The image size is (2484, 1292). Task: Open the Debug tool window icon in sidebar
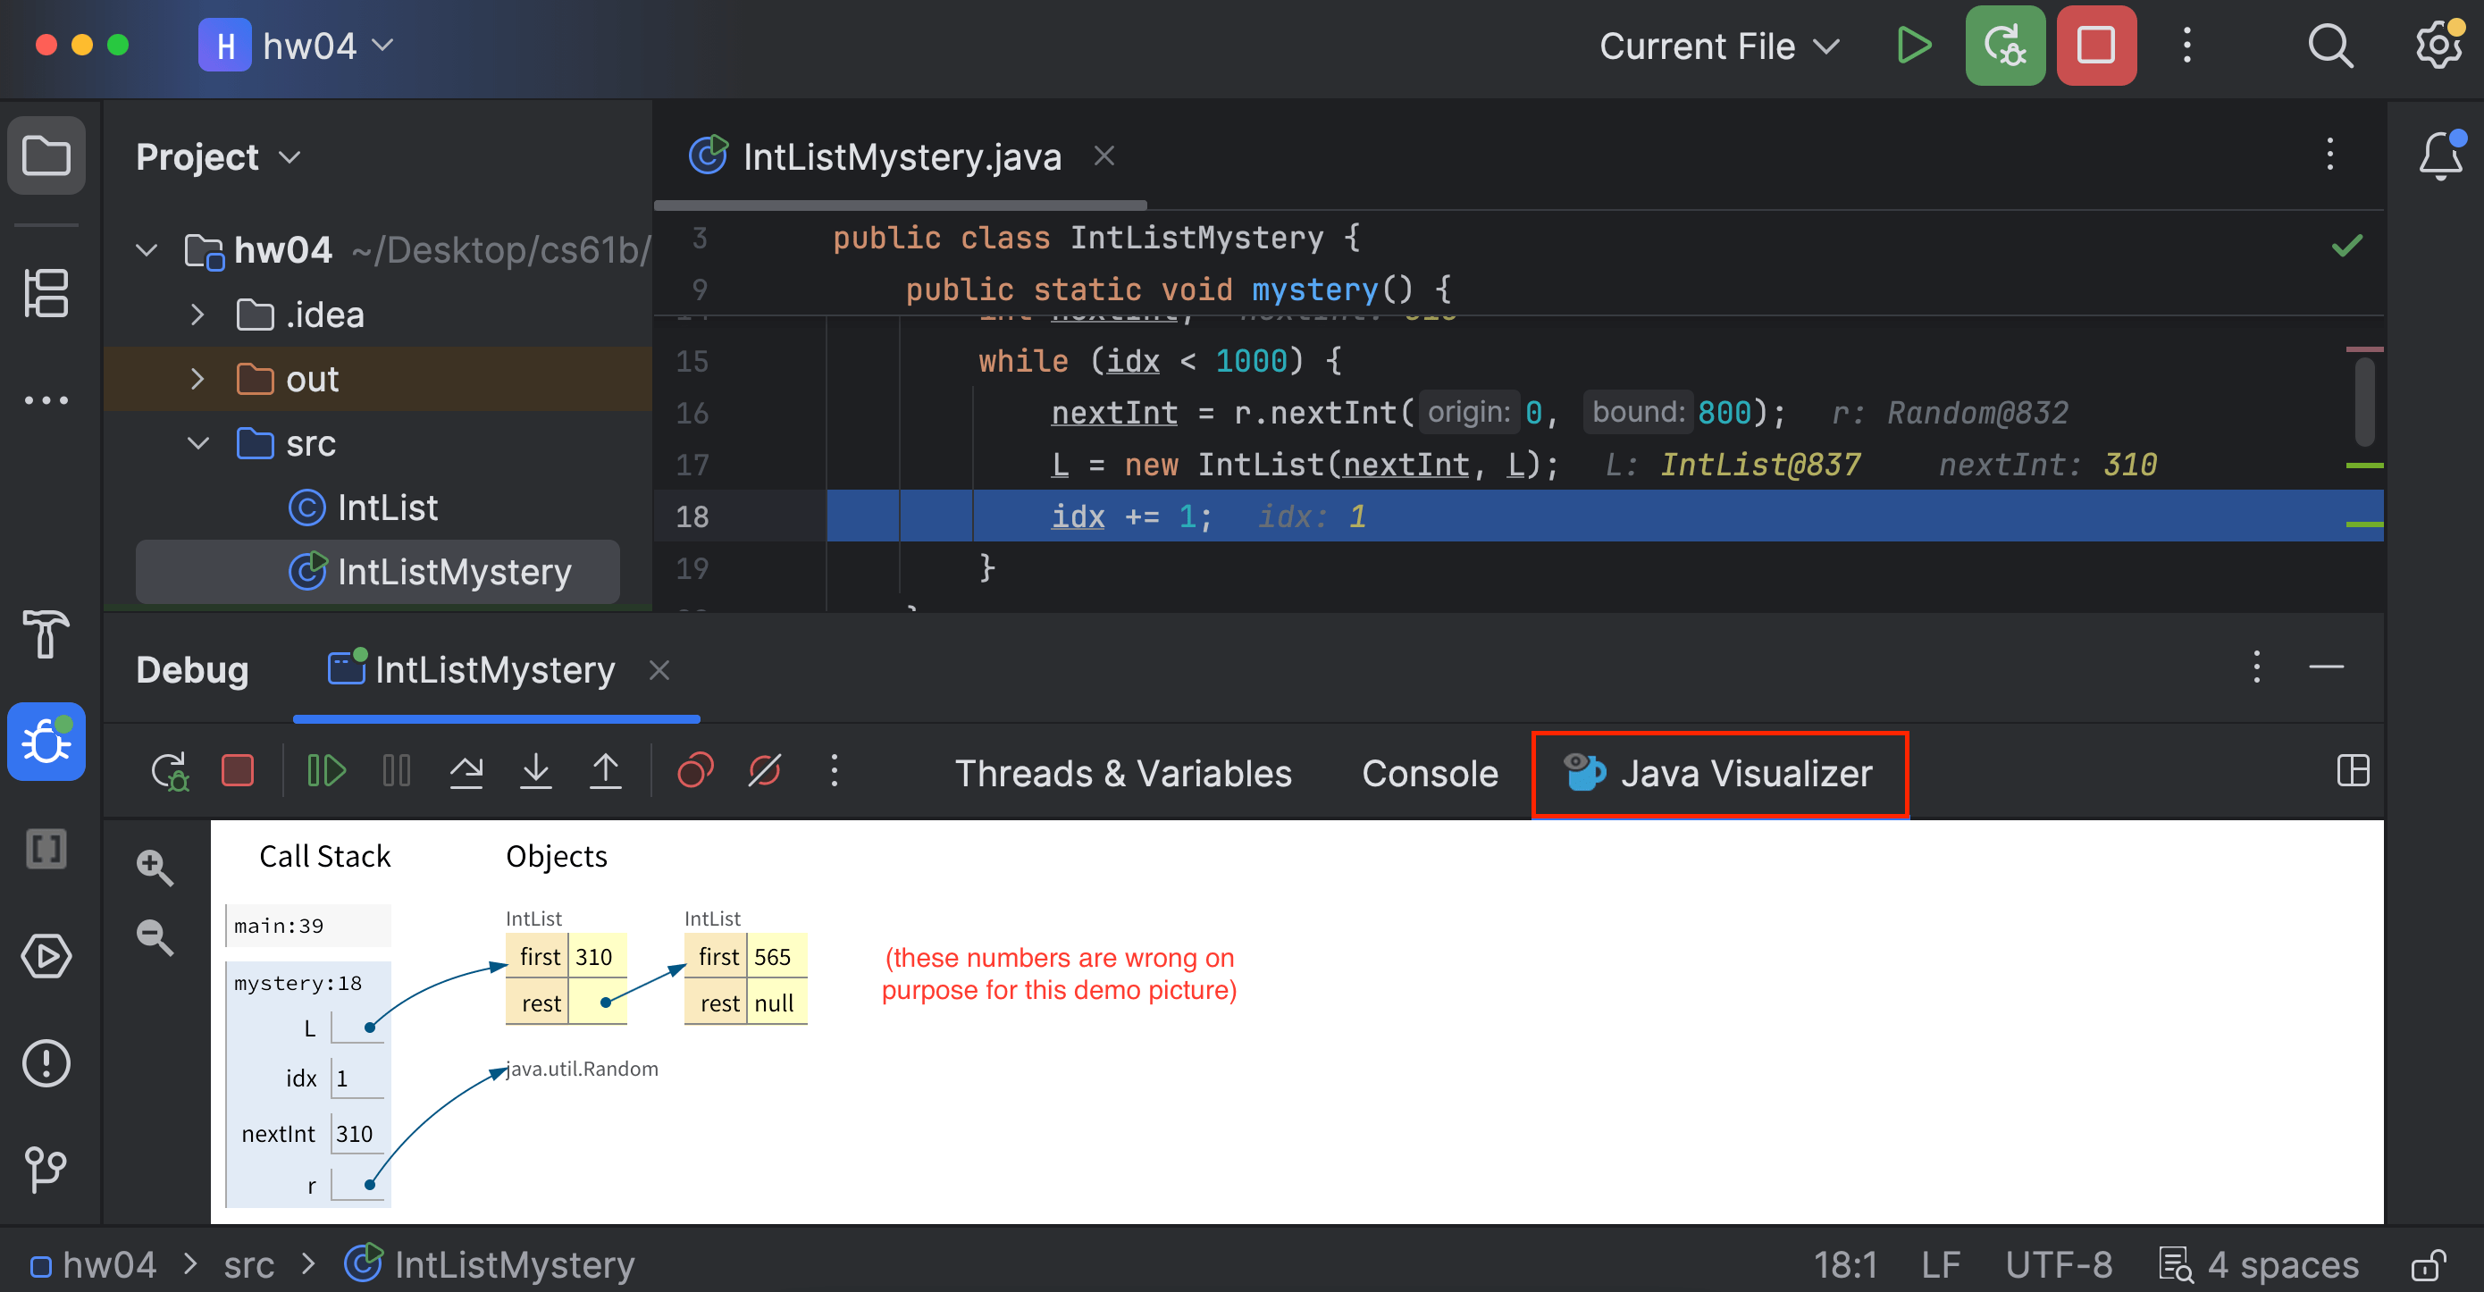tap(46, 742)
